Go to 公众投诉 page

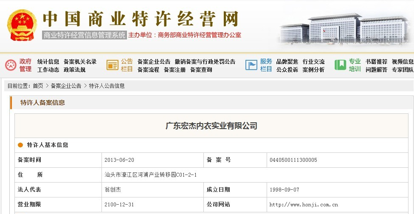point(287,70)
